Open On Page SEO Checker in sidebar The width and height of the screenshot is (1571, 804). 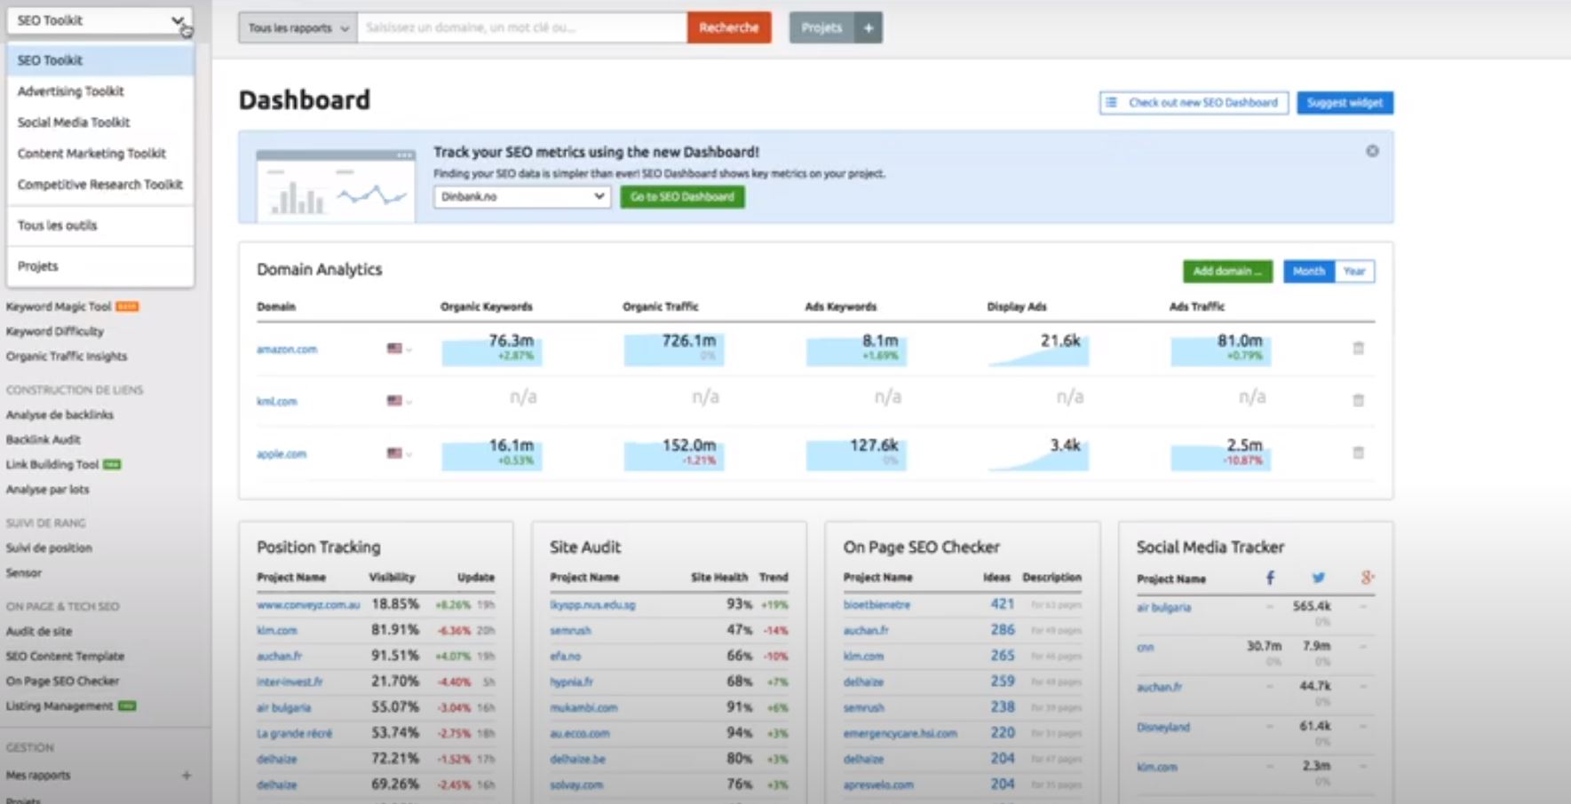62,681
